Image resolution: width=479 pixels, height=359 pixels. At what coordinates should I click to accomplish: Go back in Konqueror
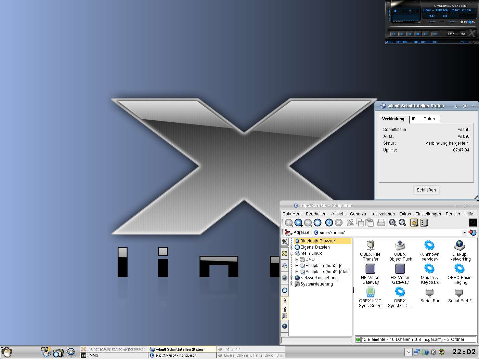[299, 223]
